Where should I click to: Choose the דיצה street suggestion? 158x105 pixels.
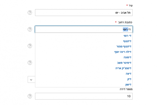[x=129, y=74]
